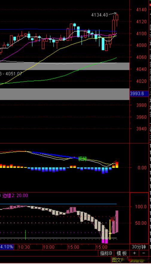Image resolution: width=151 pixels, height=264 pixels.
Task: Click the 10:30 time axis label
Action: (x=24, y=247)
